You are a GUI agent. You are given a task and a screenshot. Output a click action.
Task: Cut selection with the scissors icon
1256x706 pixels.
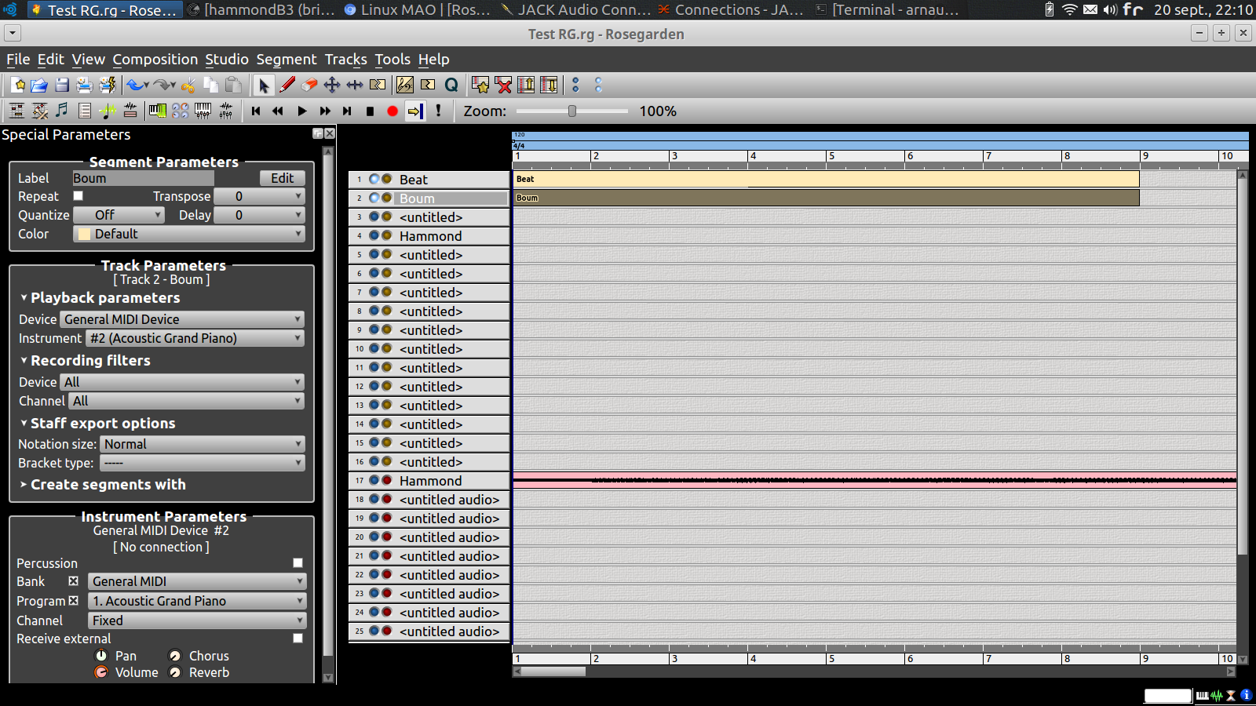188,85
